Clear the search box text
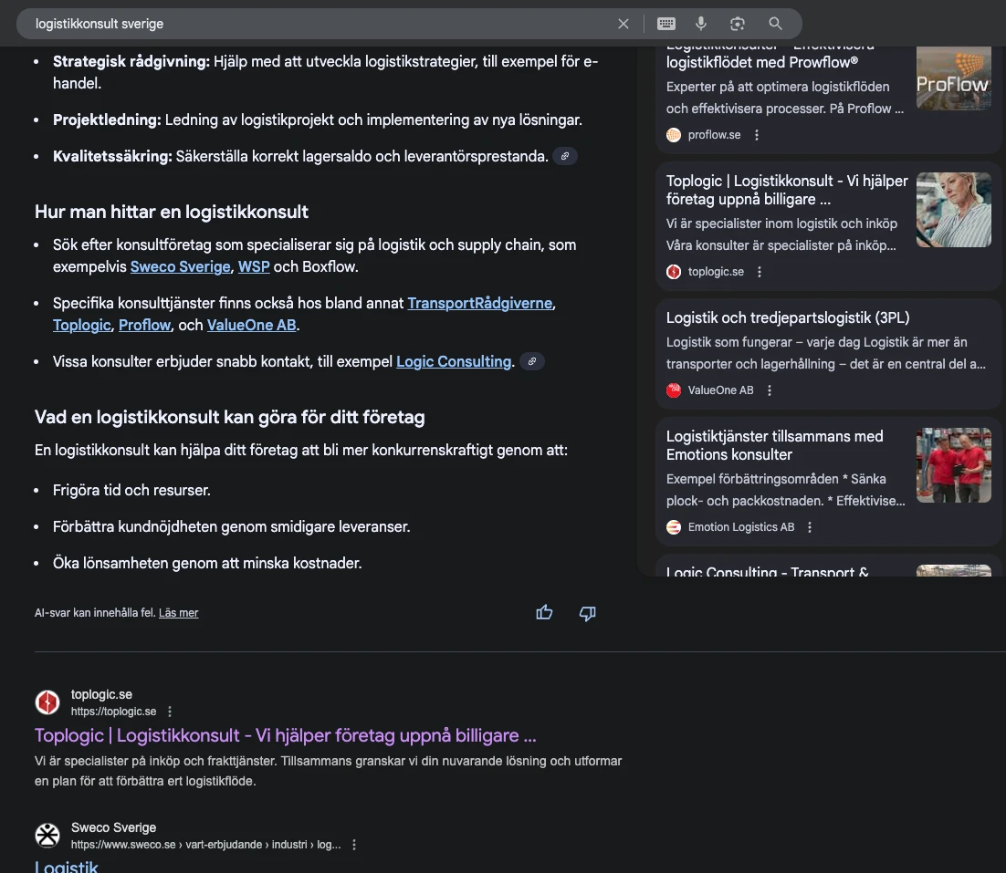Image resolution: width=1006 pixels, height=873 pixels. 624,24
